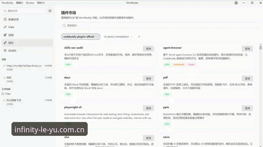263x147 pixels.
Task: Manage the agent-browser plugin
Action: (x=247, y=49)
